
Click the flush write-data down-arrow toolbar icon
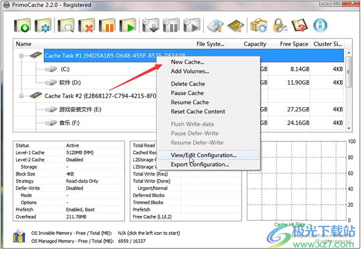tap(151, 25)
